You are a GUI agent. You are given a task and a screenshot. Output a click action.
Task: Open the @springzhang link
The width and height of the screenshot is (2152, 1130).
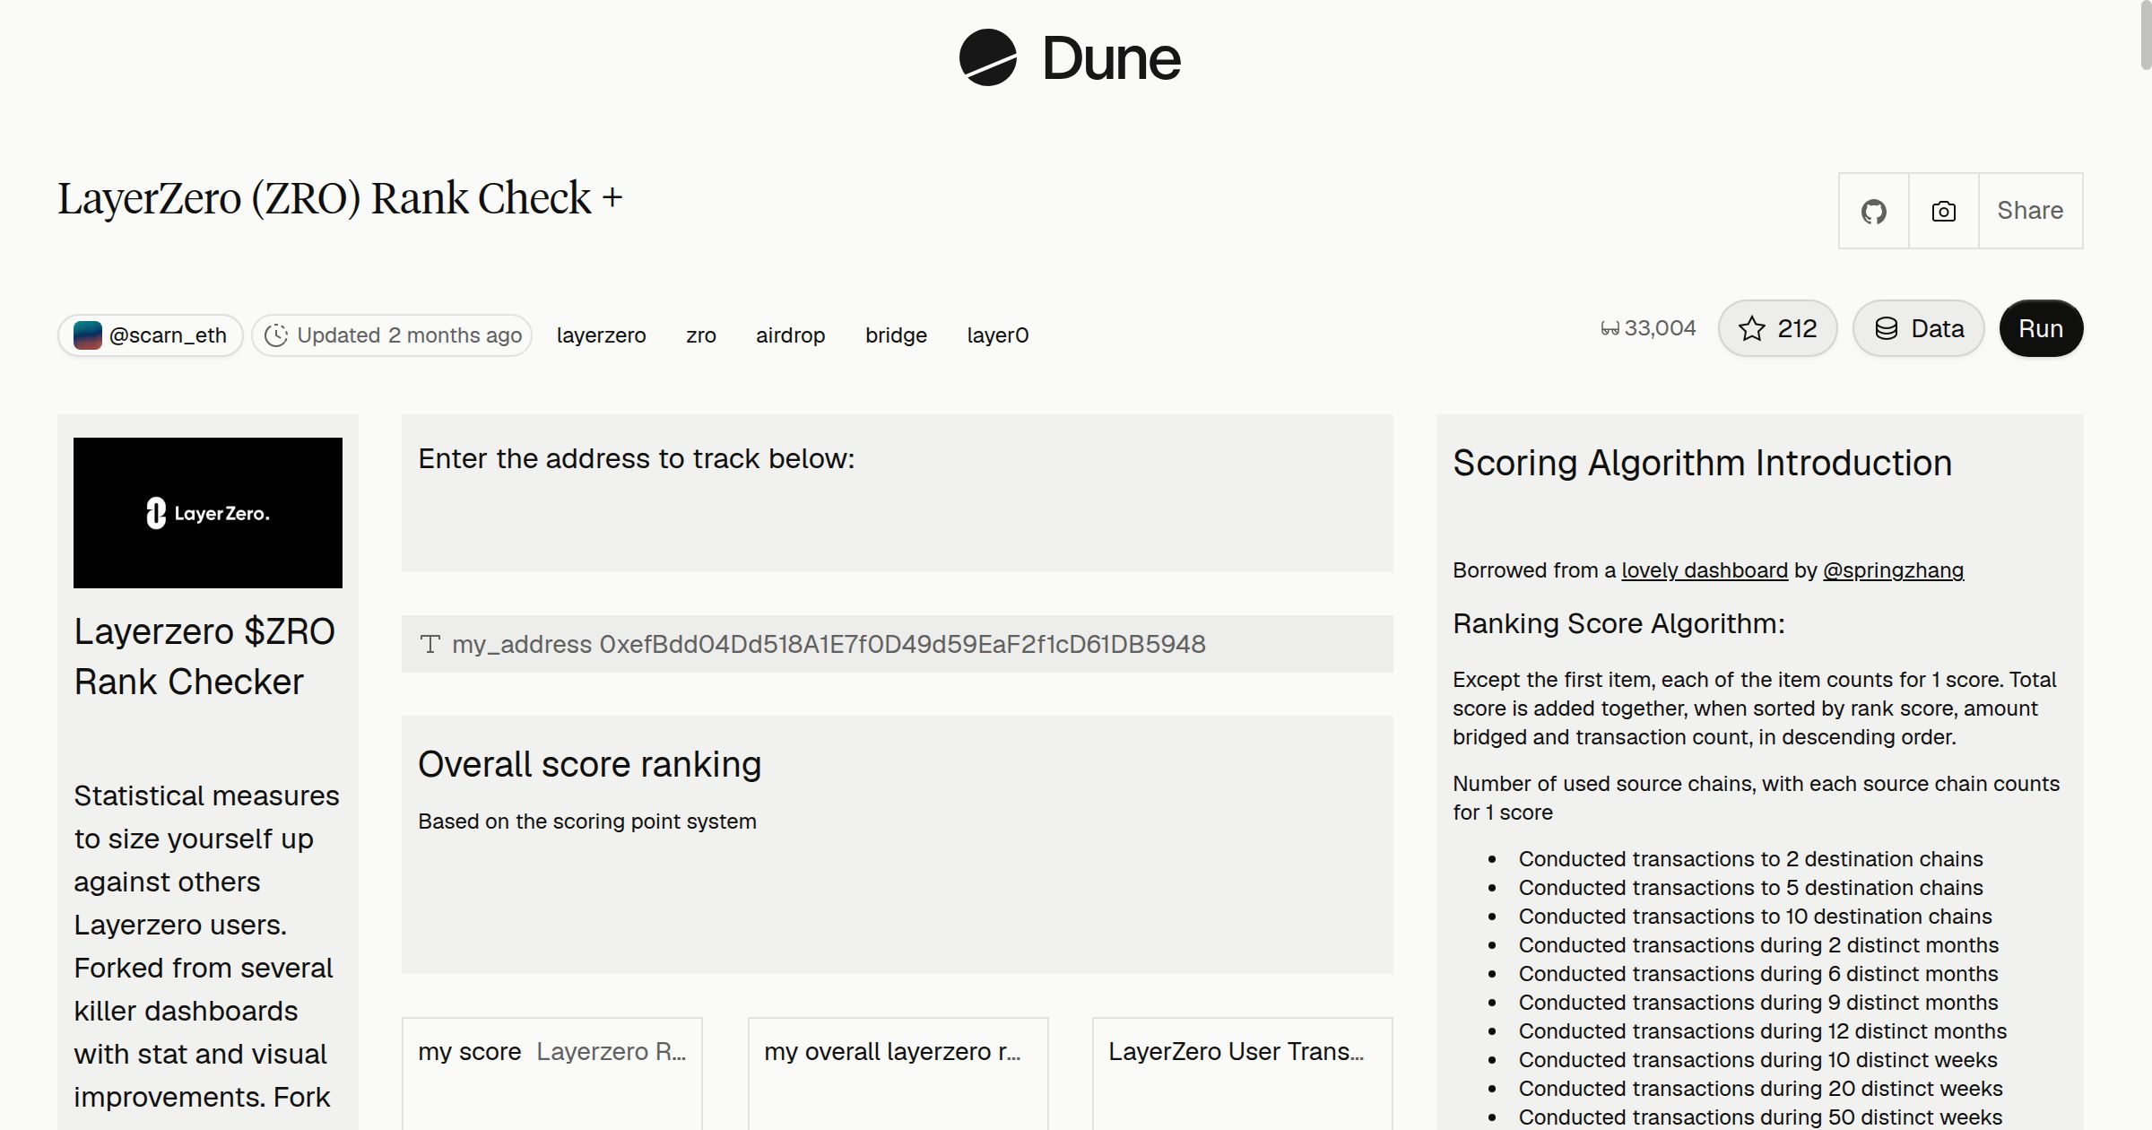coord(1893,570)
